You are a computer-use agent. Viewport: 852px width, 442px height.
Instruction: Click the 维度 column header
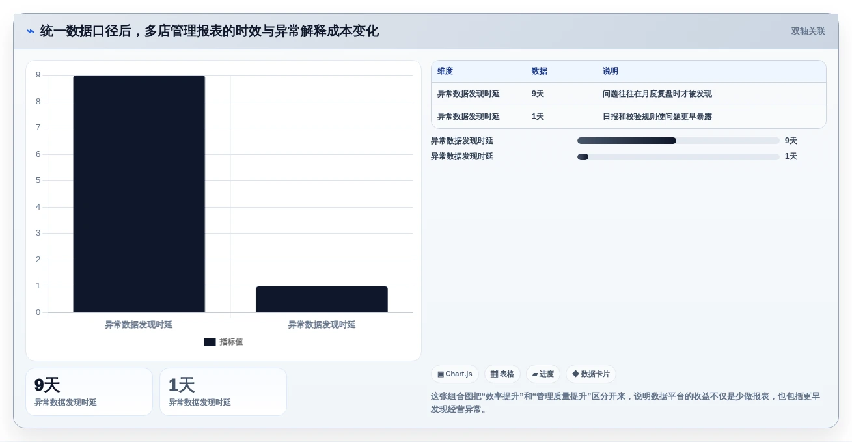tap(445, 72)
